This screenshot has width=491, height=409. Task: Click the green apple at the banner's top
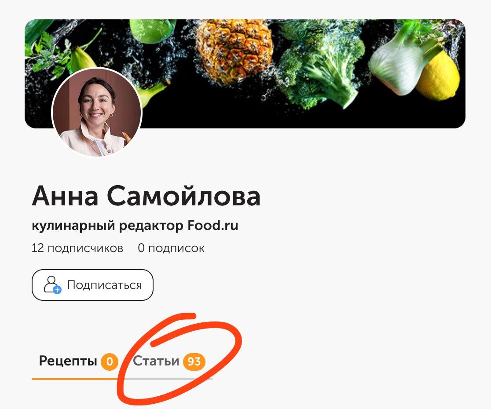tap(153, 31)
